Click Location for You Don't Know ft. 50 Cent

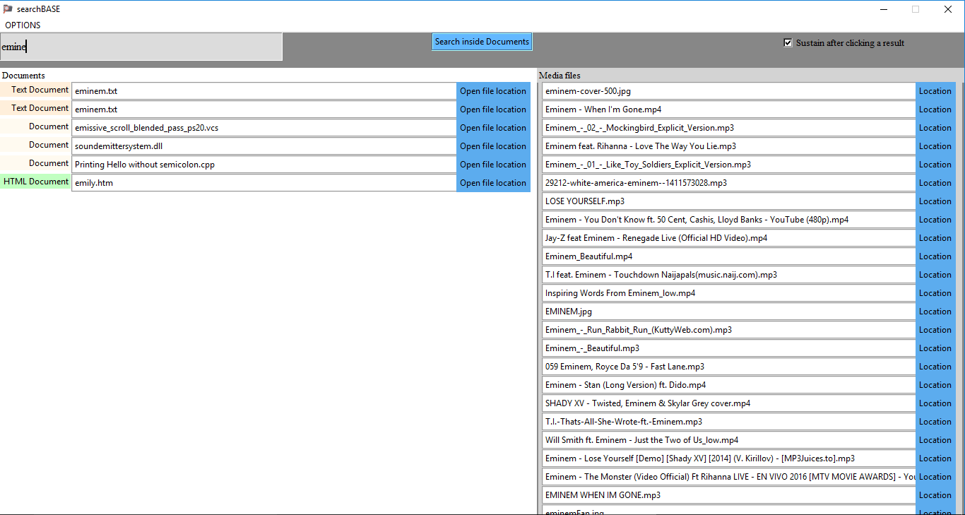point(935,220)
